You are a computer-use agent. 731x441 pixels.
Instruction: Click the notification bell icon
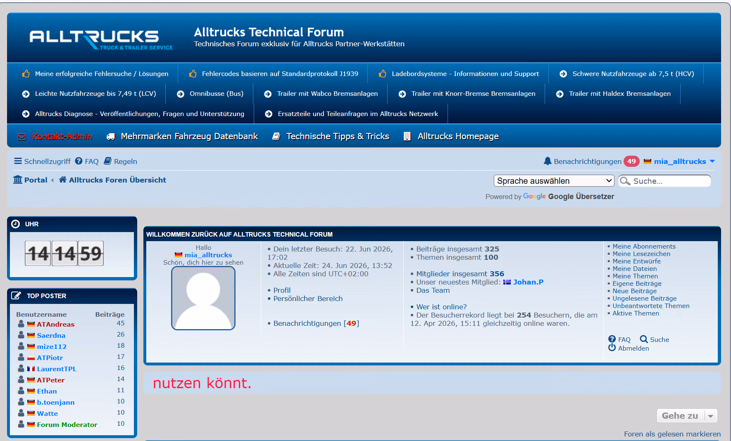pyautogui.click(x=548, y=161)
